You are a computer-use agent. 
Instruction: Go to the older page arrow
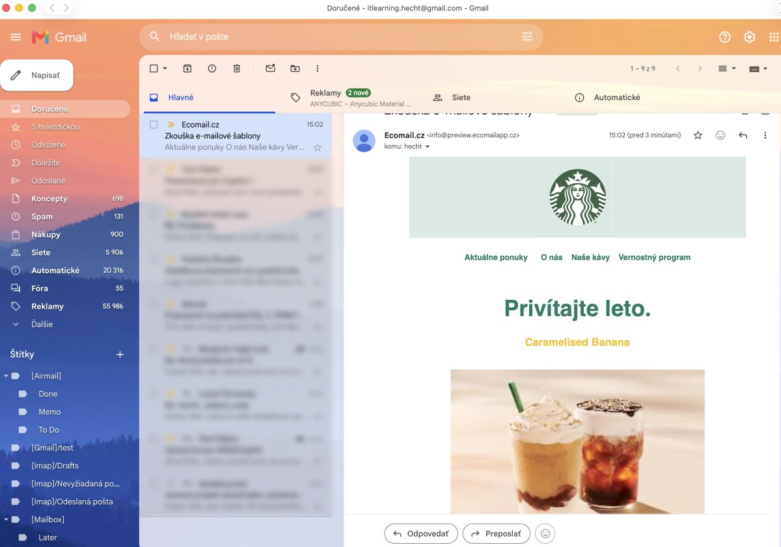click(x=700, y=68)
